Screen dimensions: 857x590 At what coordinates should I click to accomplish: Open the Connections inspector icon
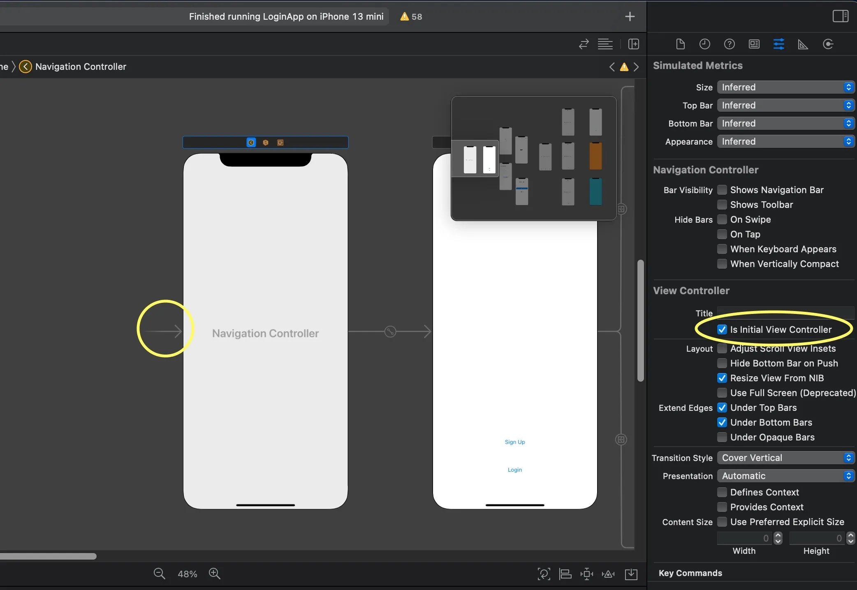(x=828, y=44)
